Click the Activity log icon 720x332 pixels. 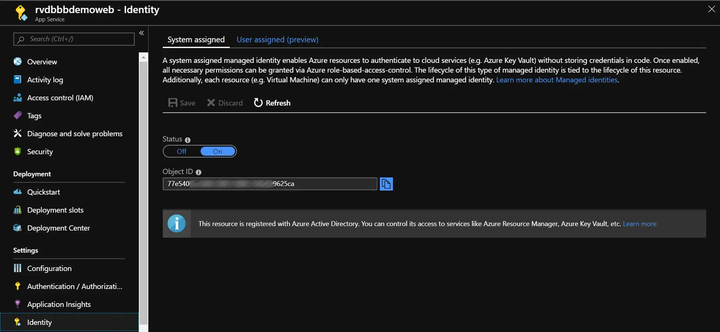tap(18, 79)
